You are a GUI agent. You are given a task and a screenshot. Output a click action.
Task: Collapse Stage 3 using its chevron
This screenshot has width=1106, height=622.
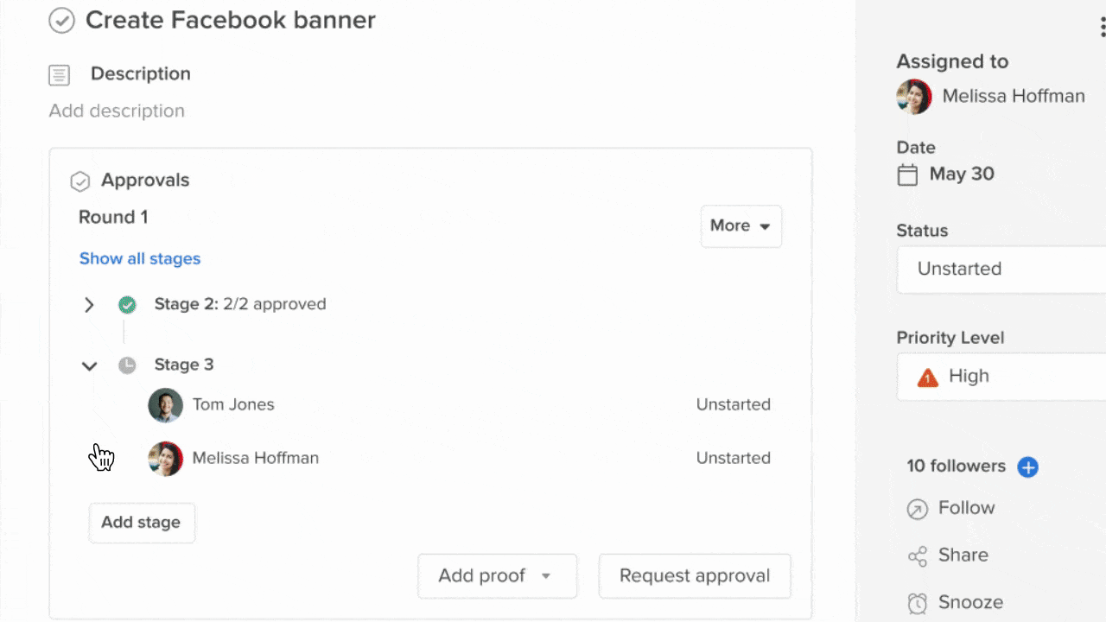click(x=89, y=365)
